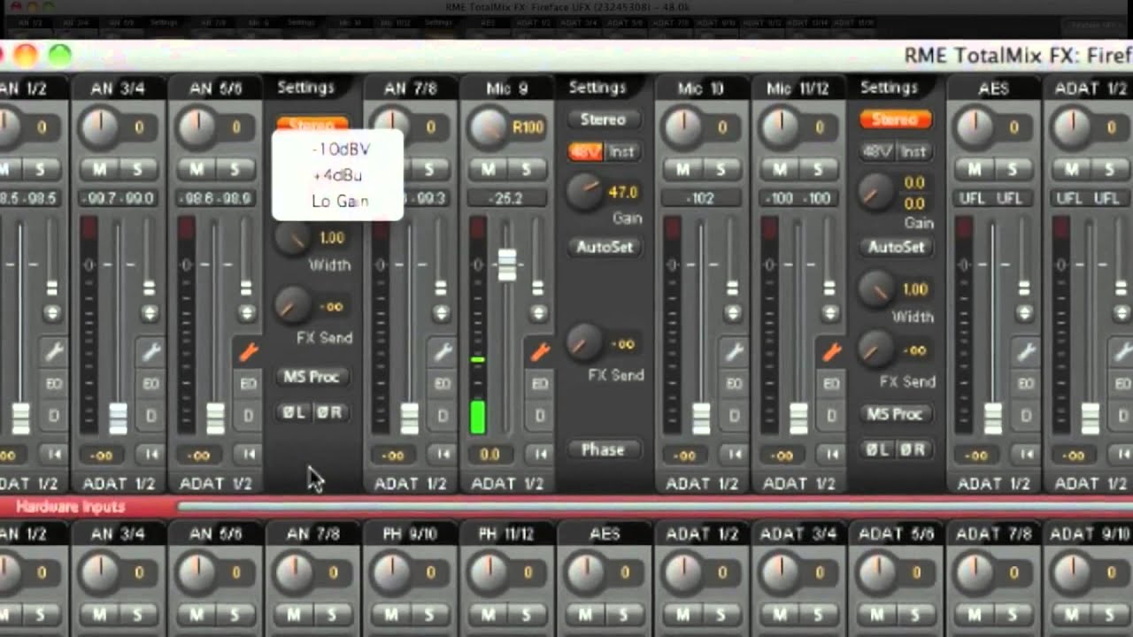Screen dimensions: 1133x637
Task: Open ADAT 1/2 routing dropdown under AN 7/8
Action: point(411,484)
